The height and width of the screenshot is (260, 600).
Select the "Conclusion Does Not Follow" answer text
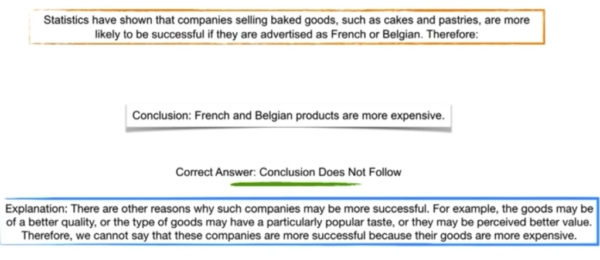click(x=330, y=172)
